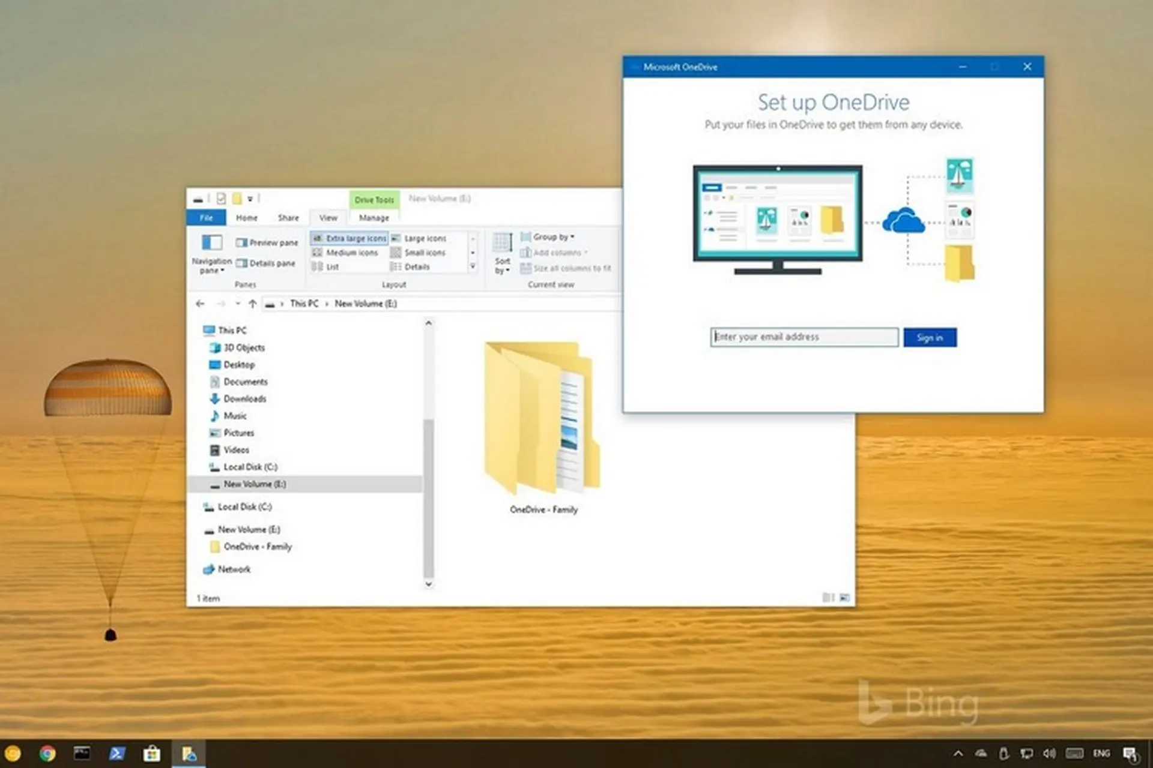Expand the layout gallery more arrow
1153x768 pixels.
(473, 266)
